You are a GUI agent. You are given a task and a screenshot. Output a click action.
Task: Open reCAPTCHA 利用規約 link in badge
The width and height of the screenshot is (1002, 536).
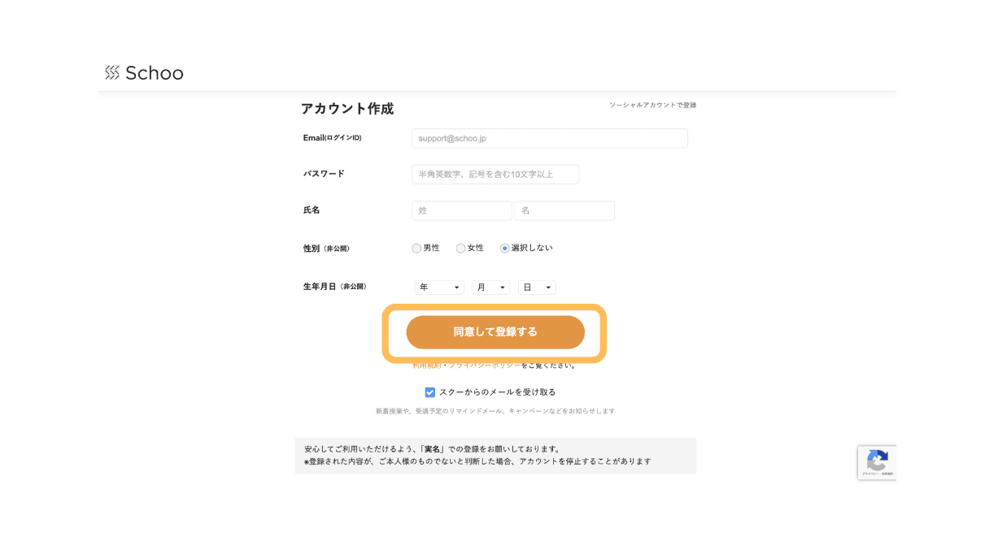tap(886, 473)
